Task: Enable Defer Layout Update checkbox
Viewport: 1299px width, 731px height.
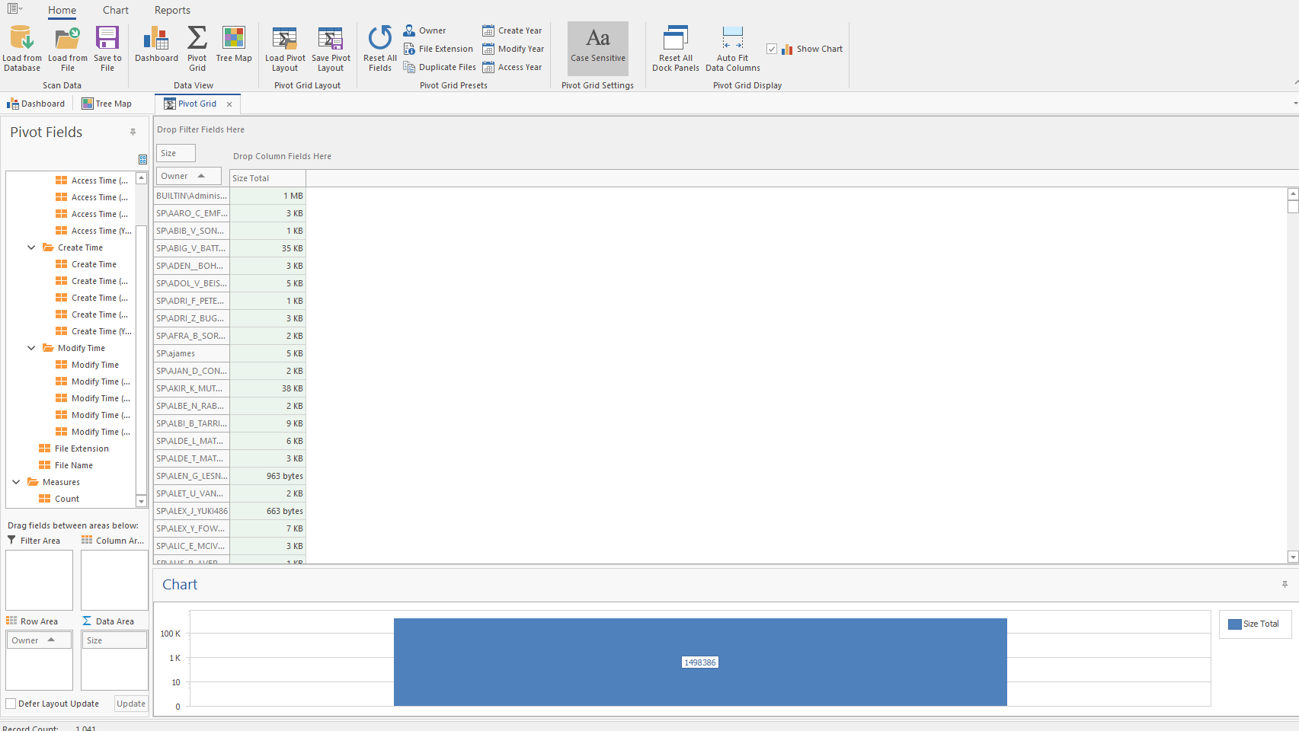Action: coord(11,704)
